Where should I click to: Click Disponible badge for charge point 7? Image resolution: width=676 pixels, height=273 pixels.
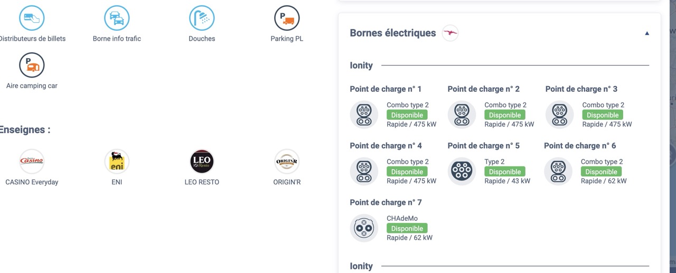(407, 229)
